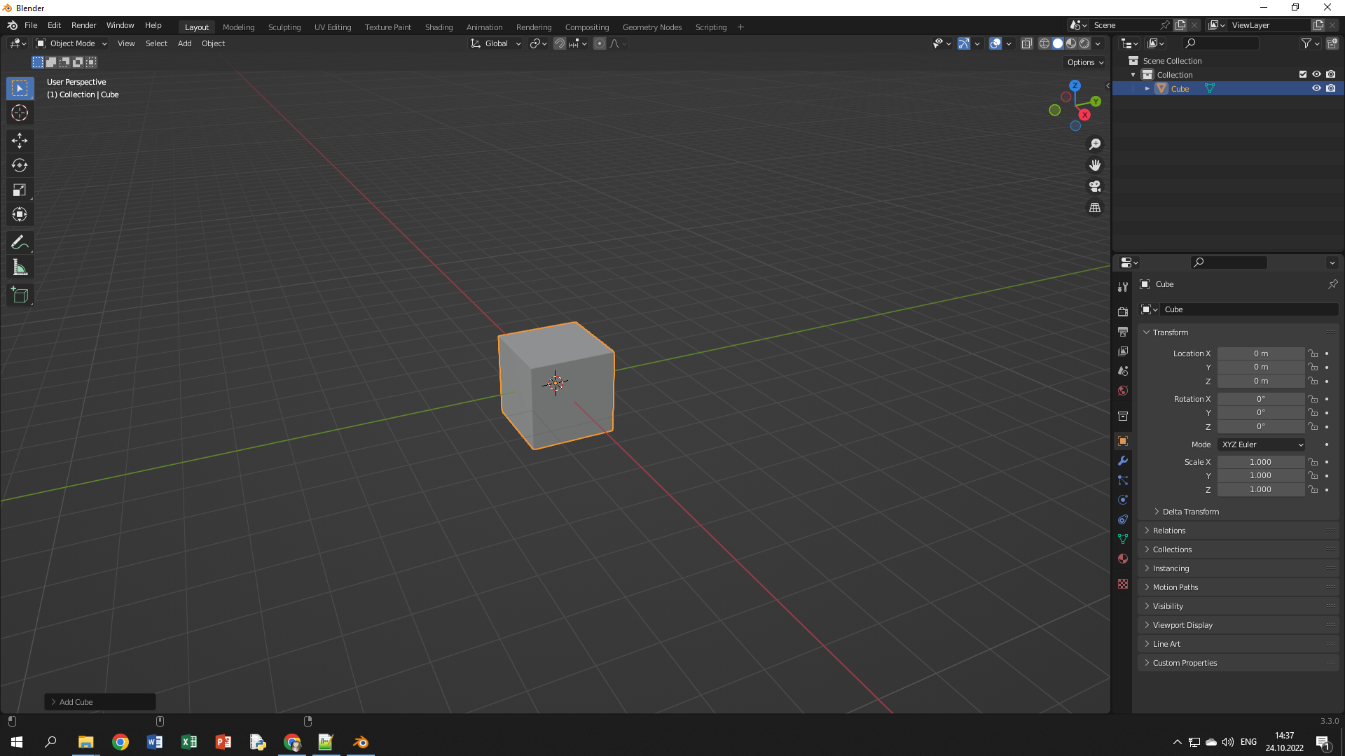
Task: Click Scale Z value field
Action: tap(1260, 489)
